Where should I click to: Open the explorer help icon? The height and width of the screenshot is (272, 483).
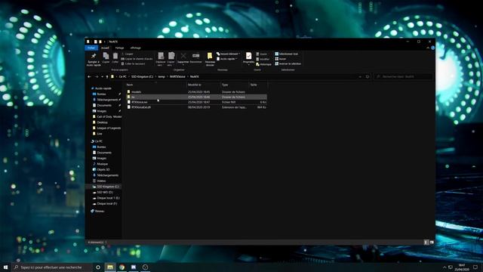(432, 48)
